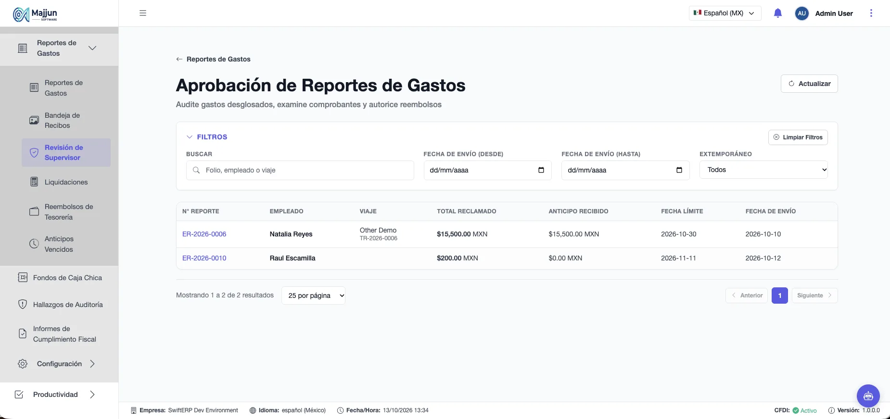
Task: Open the Español (MX) language dropdown
Action: (725, 13)
